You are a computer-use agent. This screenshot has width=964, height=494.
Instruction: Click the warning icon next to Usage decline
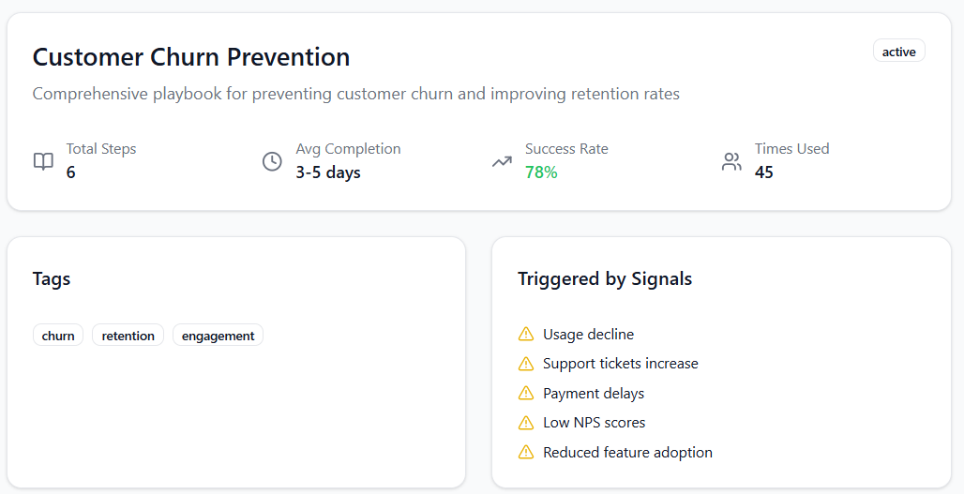(526, 335)
